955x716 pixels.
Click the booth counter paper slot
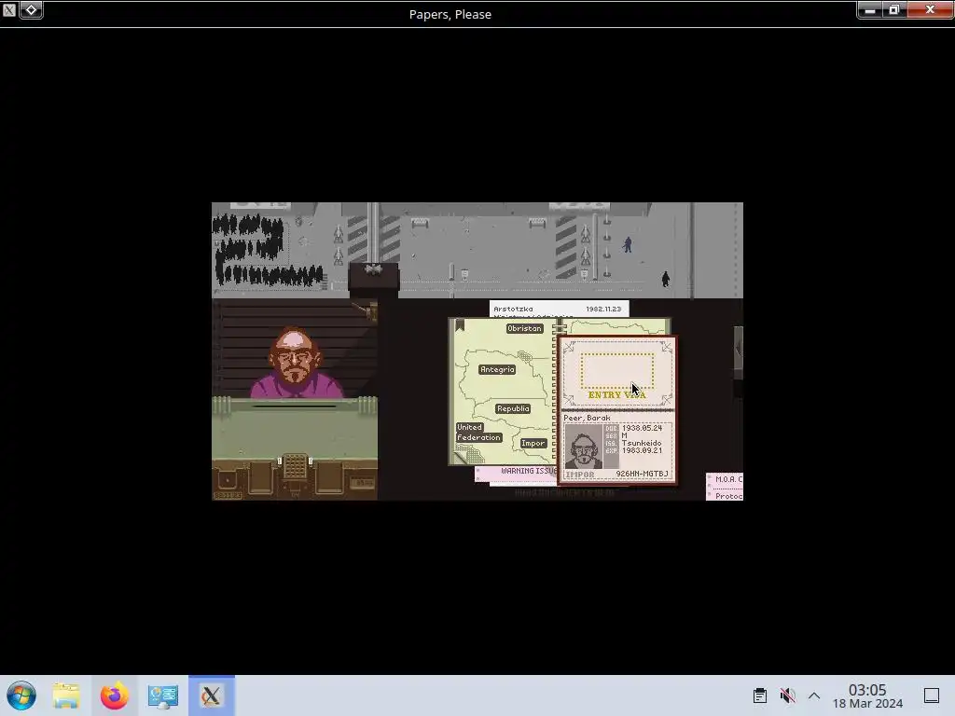click(295, 406)
